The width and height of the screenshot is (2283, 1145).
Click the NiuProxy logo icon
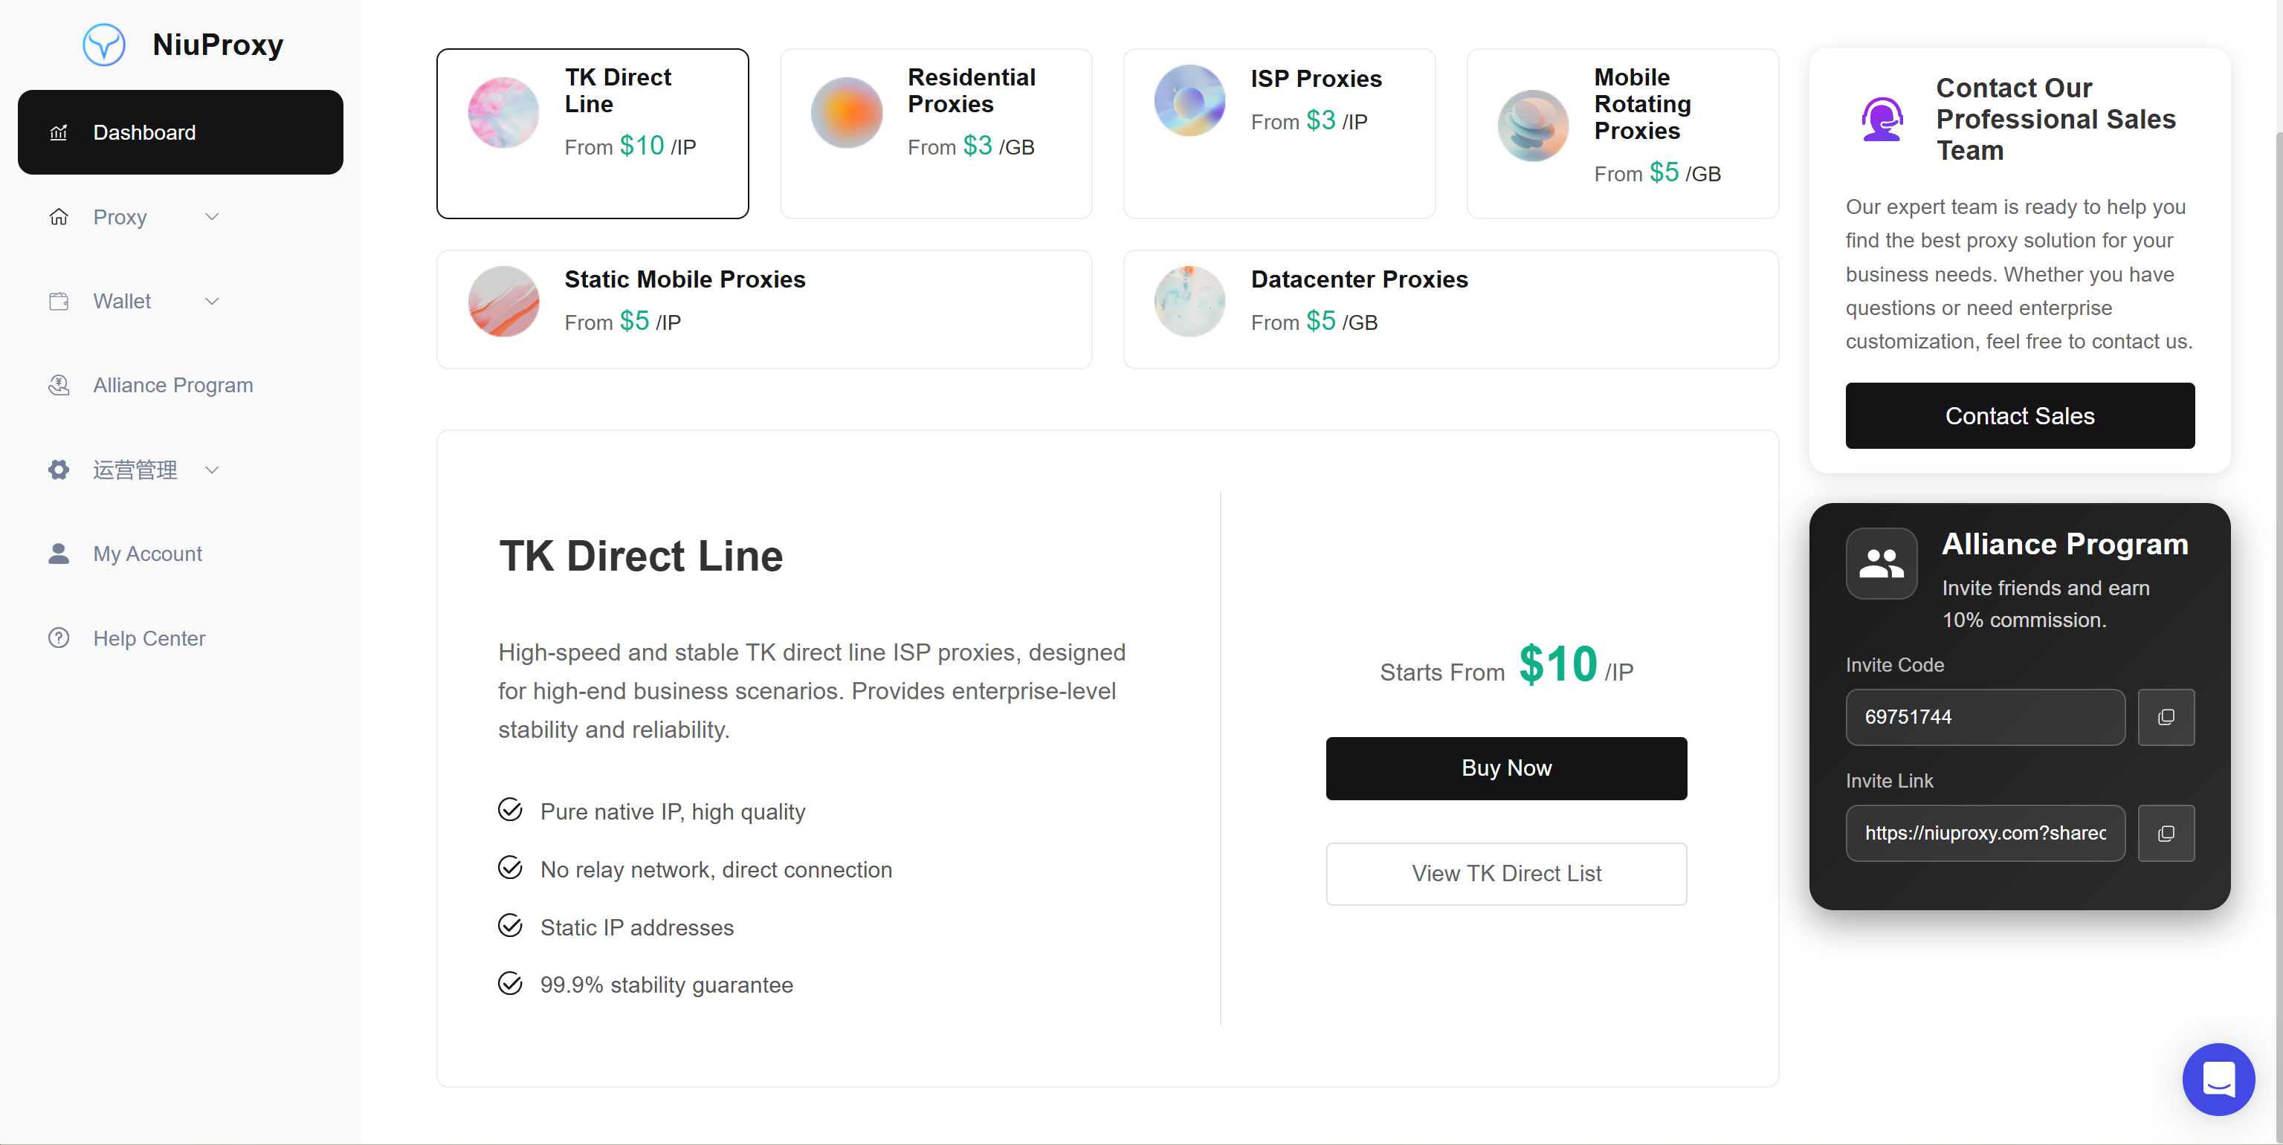(103, 45)
